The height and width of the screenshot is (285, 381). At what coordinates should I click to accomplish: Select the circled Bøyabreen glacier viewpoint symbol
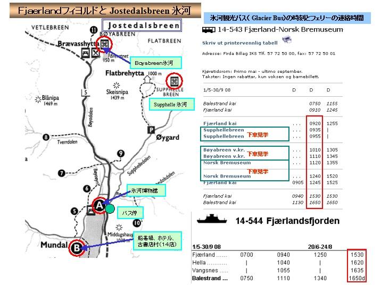(105, 44)
